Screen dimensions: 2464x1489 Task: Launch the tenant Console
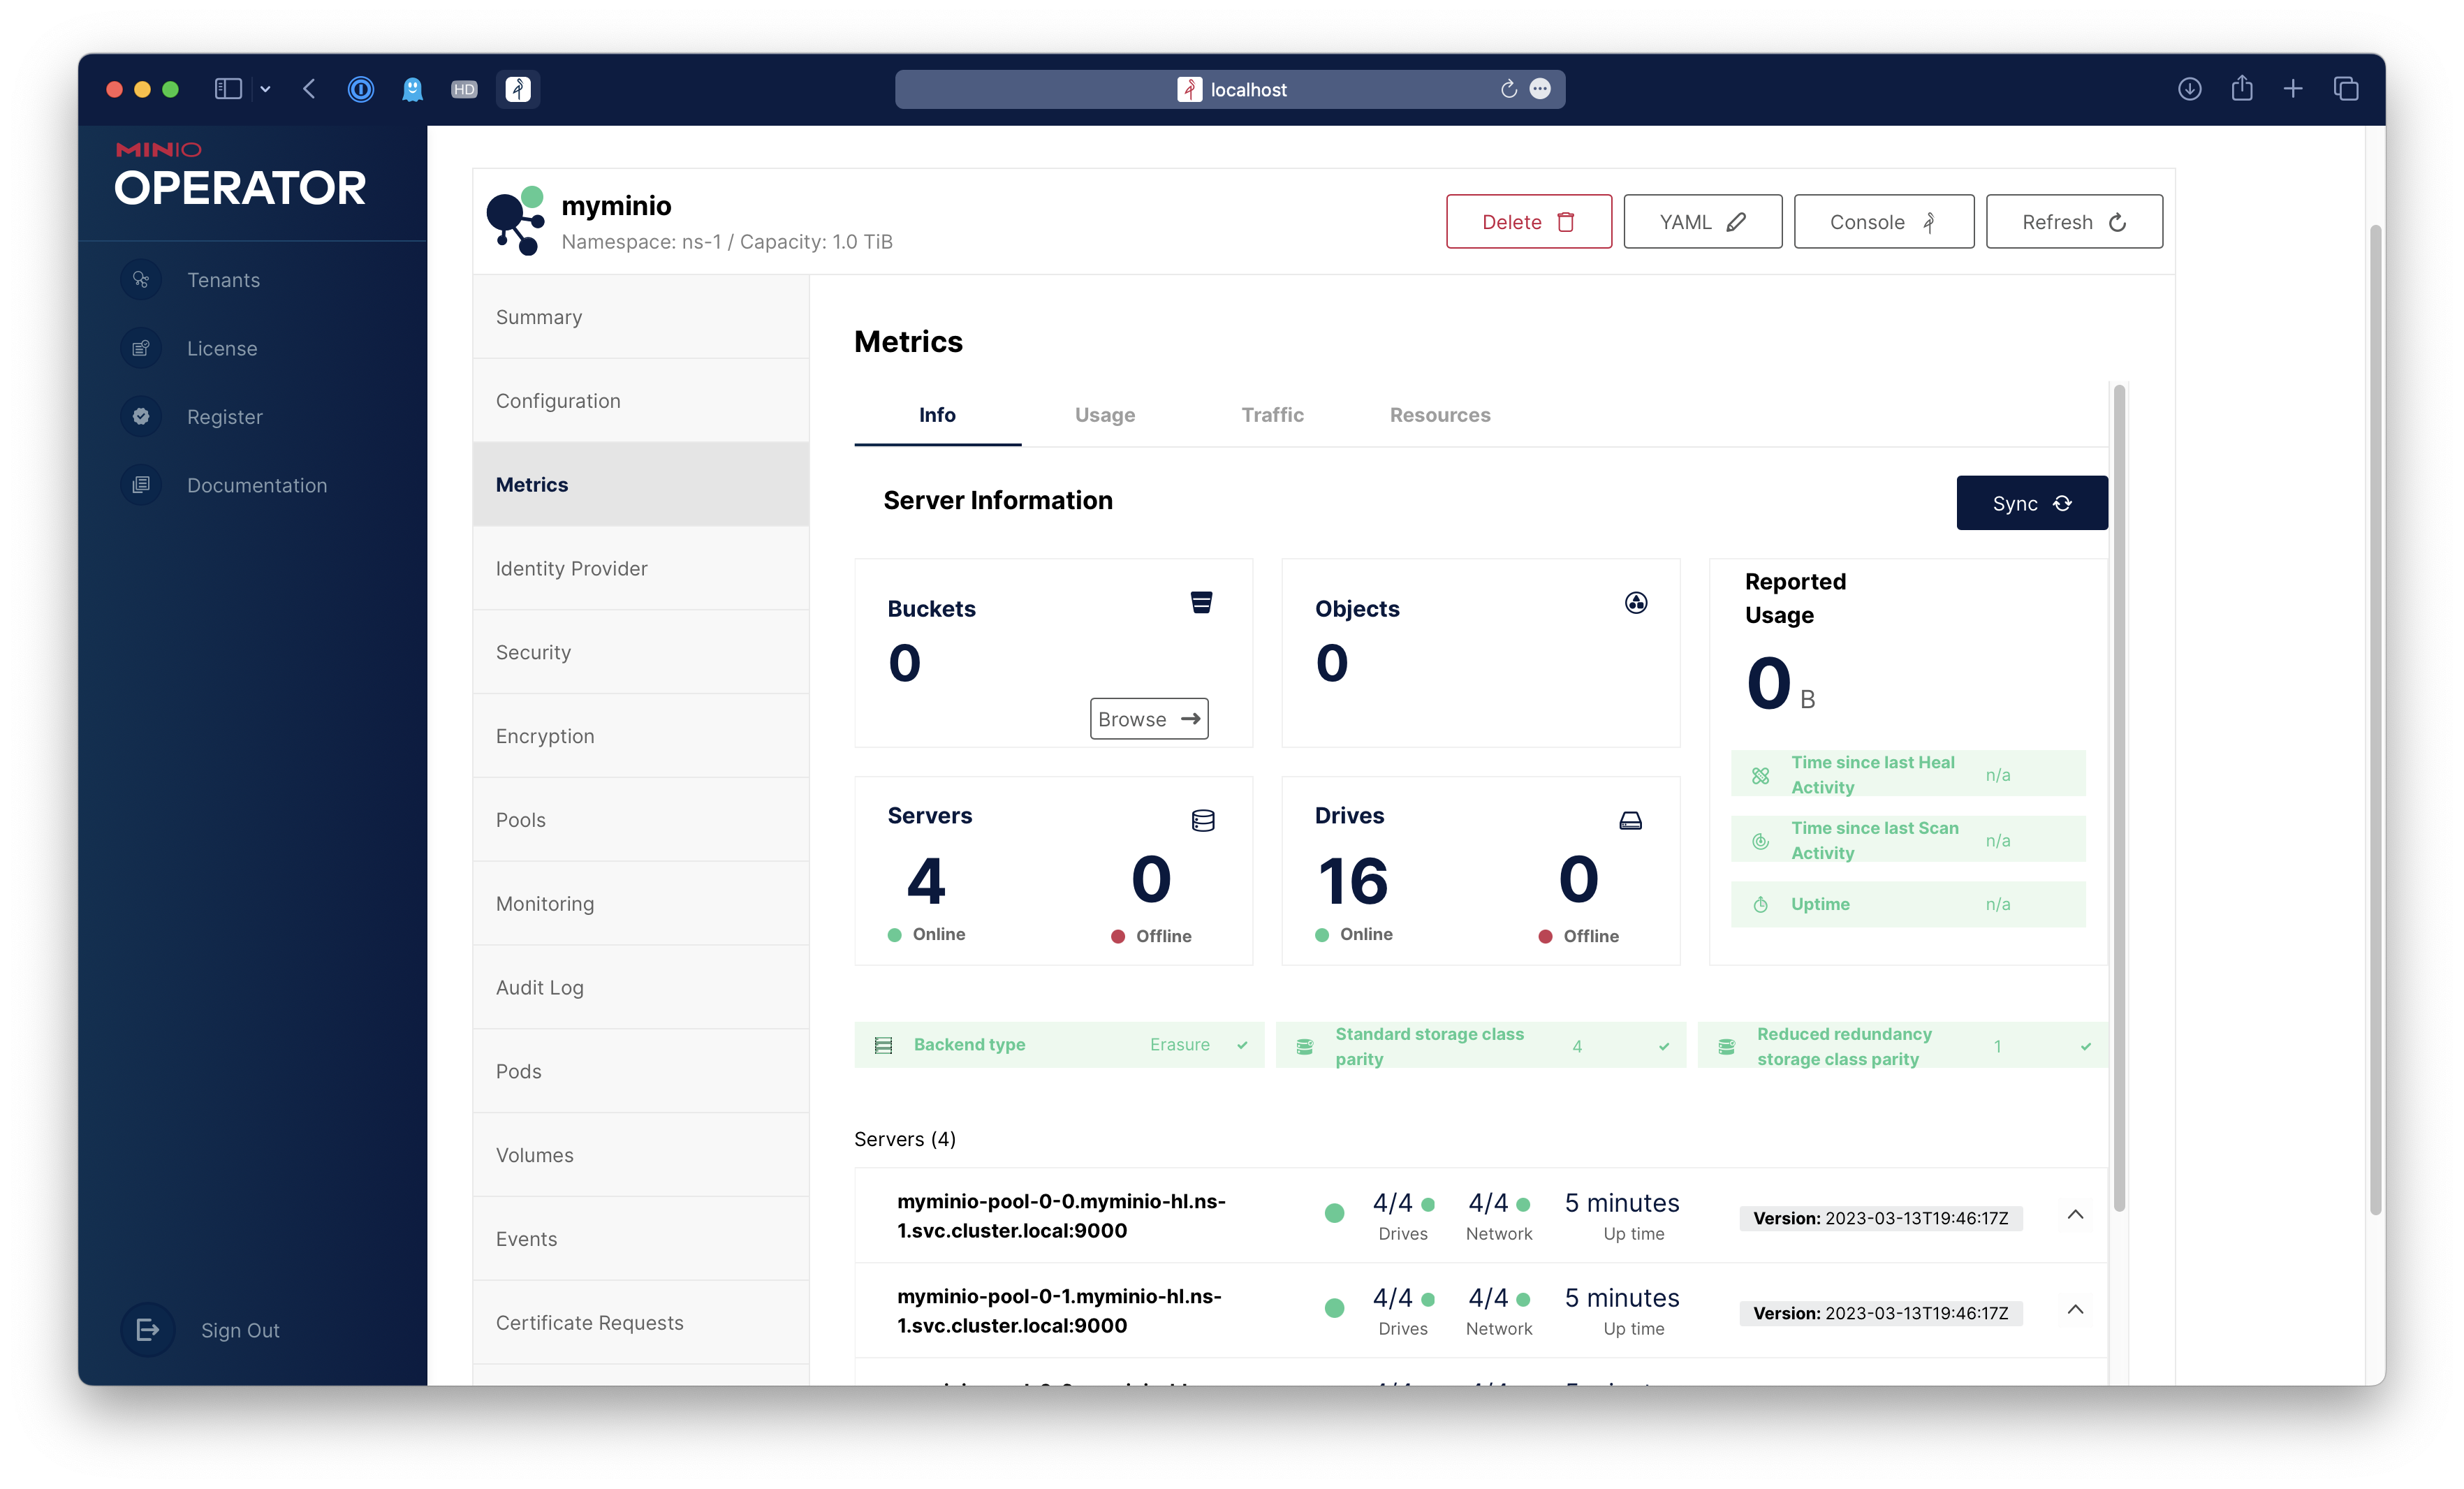point(1883,222)
